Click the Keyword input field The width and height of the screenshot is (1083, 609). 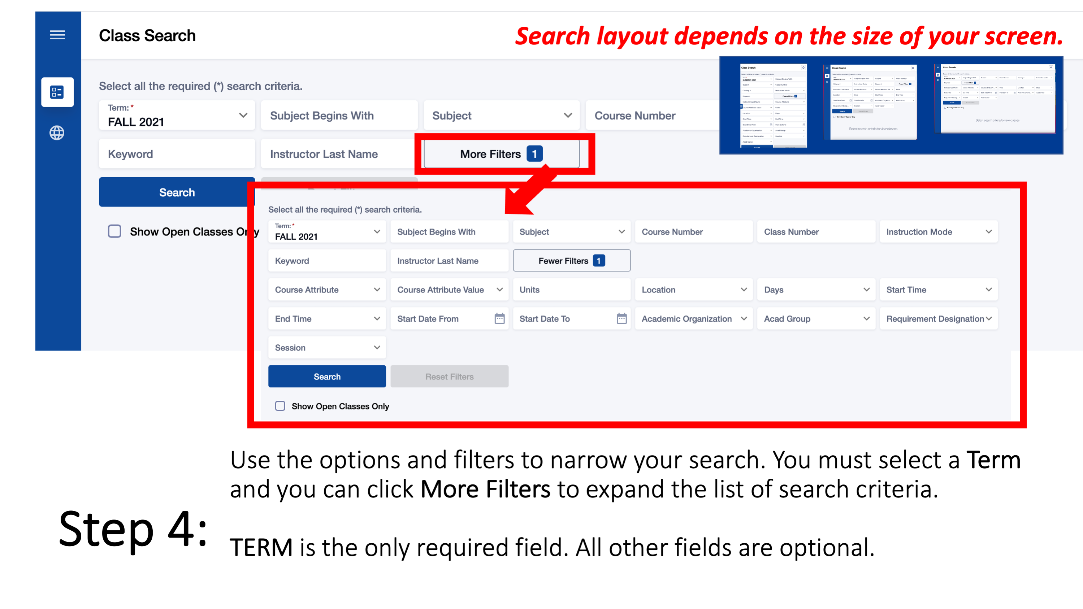176,154
